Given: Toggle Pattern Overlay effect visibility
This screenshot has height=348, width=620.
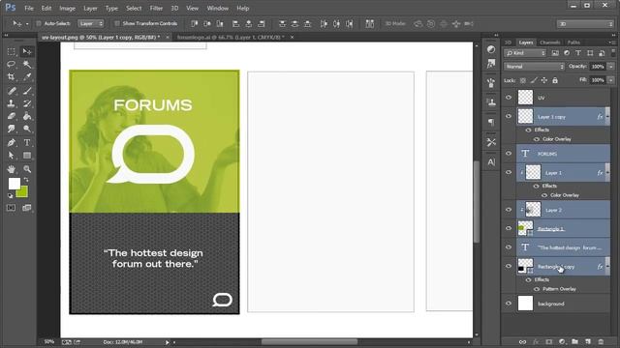Looking at the screenshot, I should pyautogui.click(x=536, y=289).
